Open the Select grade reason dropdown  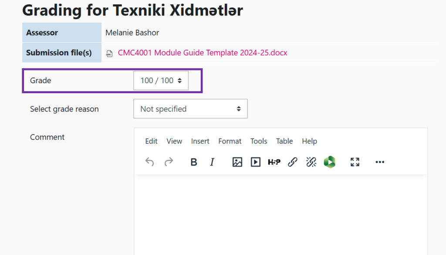tap(191, 109)
